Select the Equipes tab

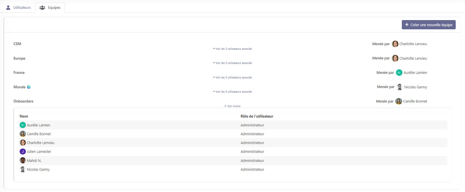point(50,8)
